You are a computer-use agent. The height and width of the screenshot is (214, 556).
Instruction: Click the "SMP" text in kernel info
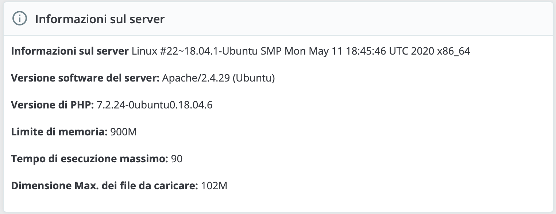pos(271,51)
